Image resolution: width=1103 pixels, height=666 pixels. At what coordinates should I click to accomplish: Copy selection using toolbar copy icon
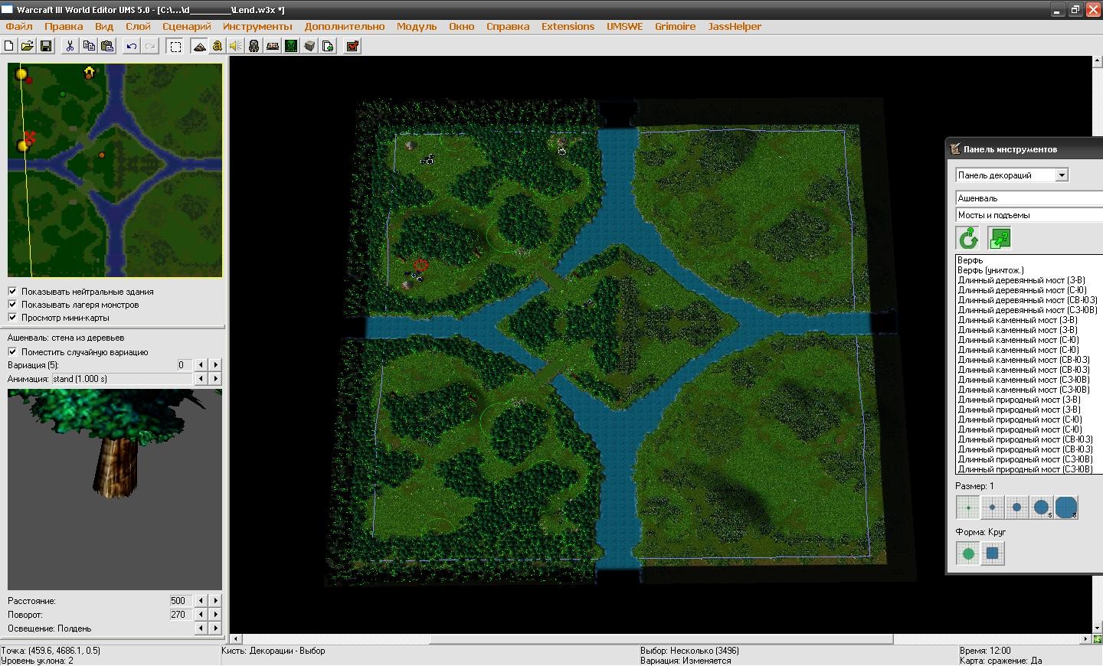point(89,46)
